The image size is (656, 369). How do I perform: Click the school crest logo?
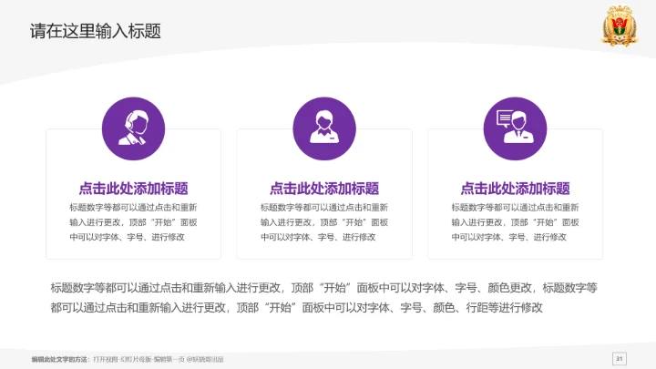620,26
